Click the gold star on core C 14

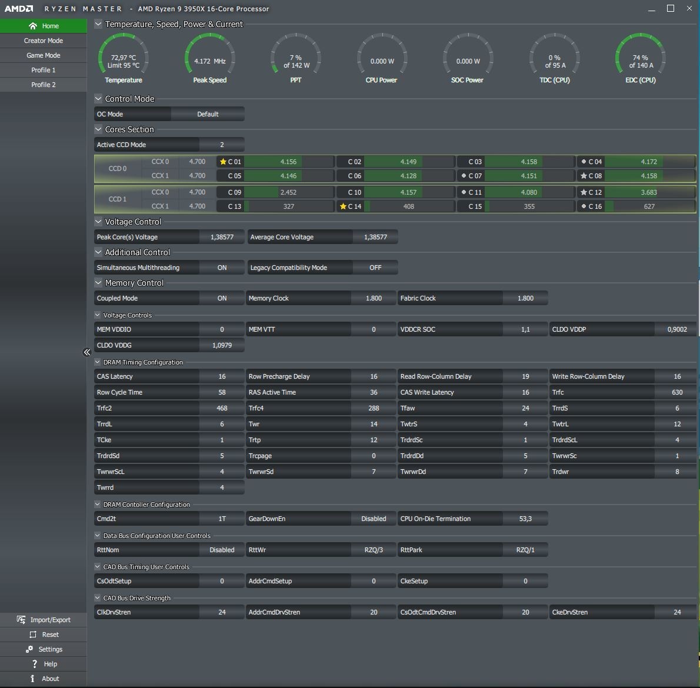click(343, 206)
